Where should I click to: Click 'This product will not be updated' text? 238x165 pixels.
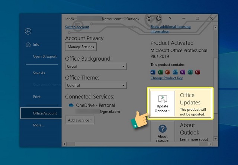[193, 112]
